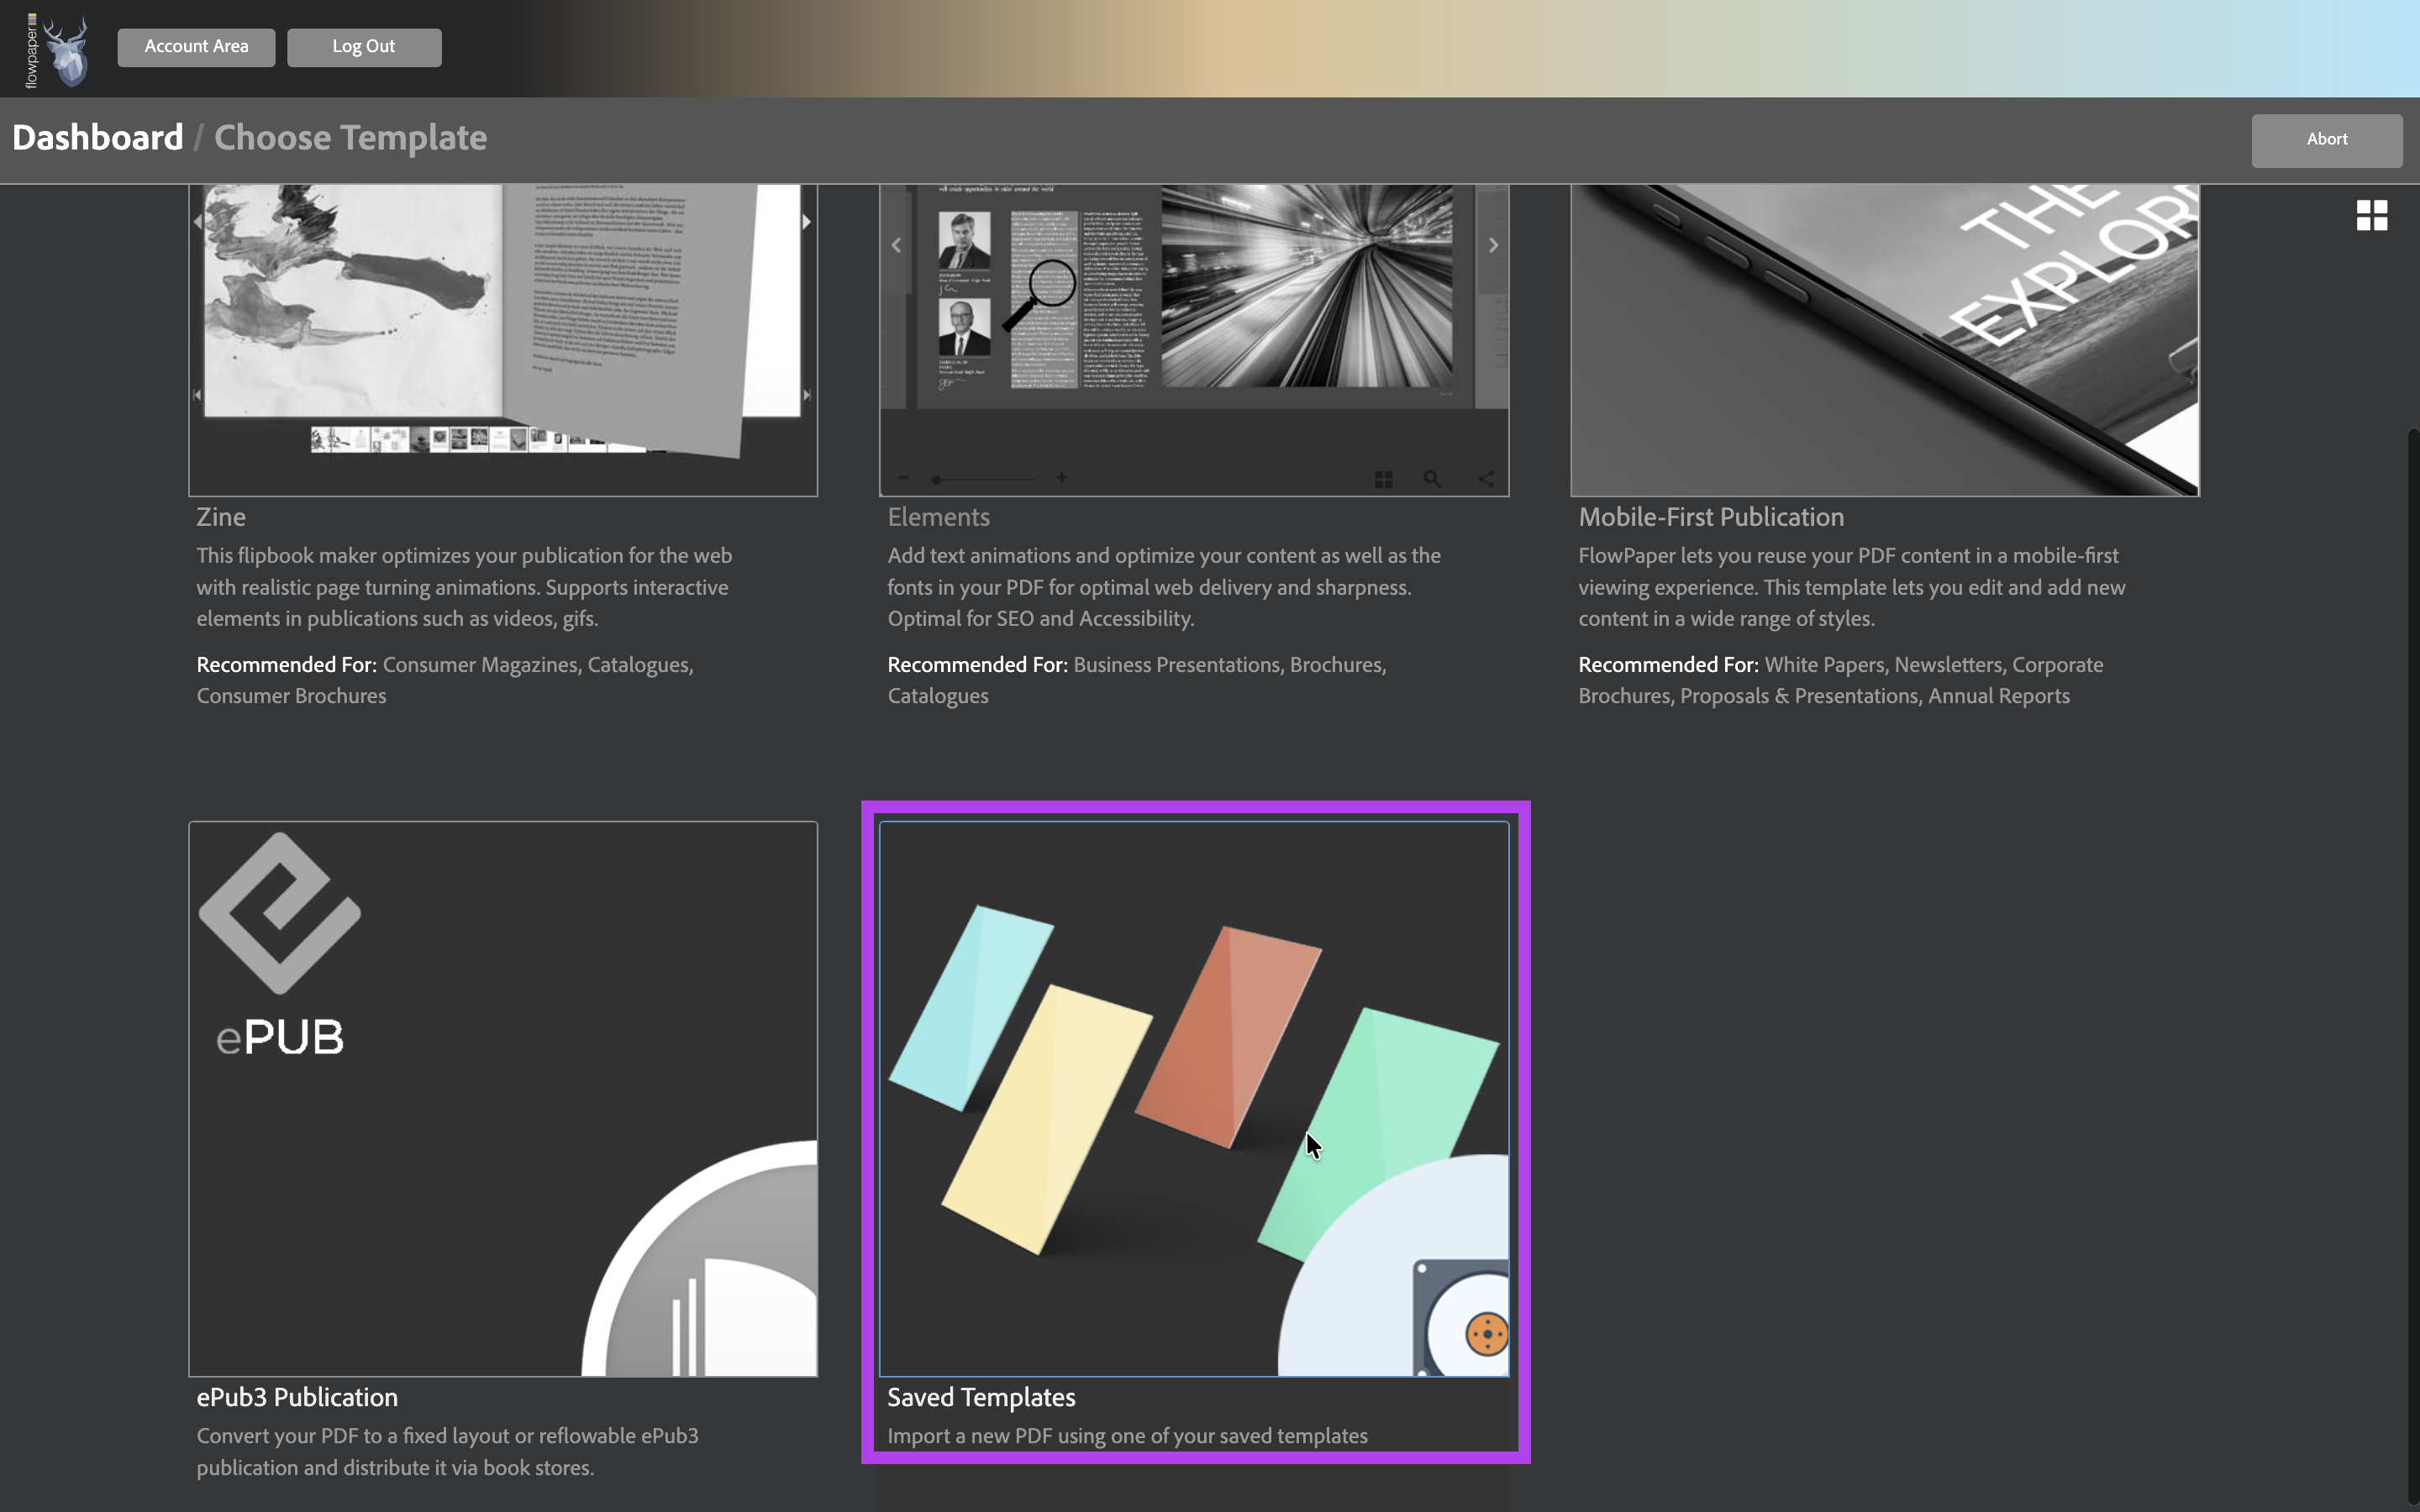Click the page thumbnail strip in Zine preview
This screenshot has height=1512, width=2420.
coord(480,440)
